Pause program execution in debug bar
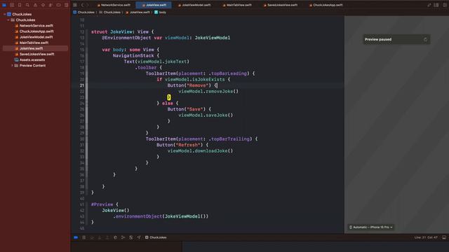 [84, 237]
